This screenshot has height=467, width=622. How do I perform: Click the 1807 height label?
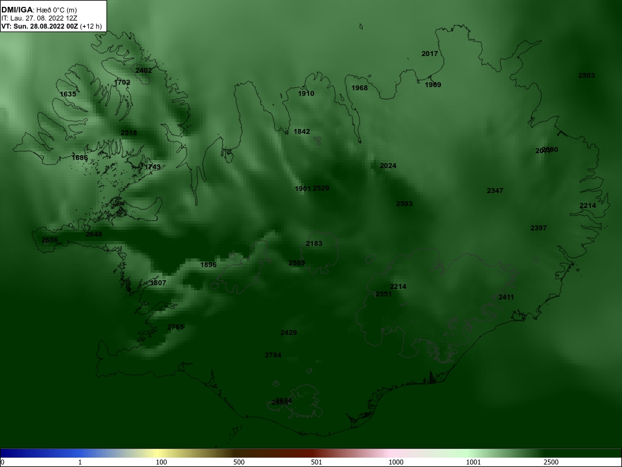click(158, 283)
